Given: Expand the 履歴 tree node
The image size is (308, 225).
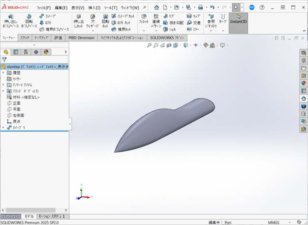Looking at the screenshot, I should 3,72.
